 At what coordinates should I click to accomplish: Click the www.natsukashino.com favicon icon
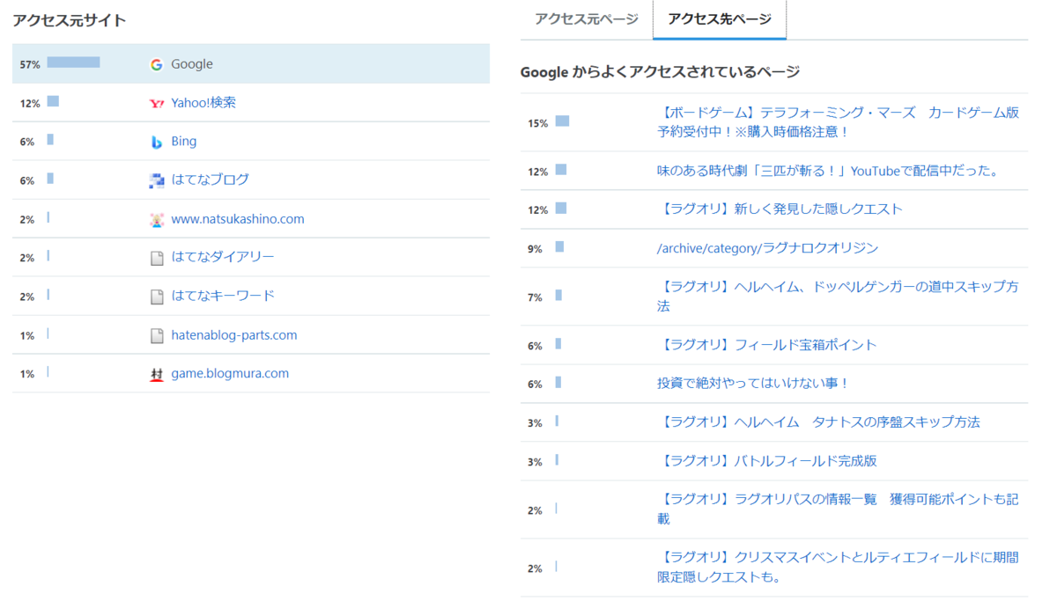click(157, 219)
